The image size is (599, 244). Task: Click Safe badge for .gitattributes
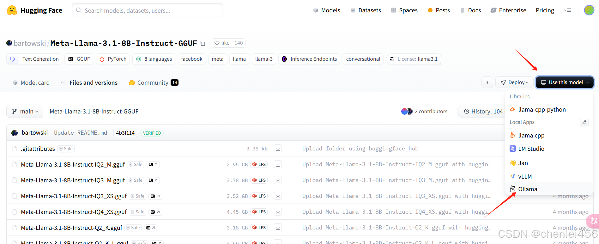(66, 149)
